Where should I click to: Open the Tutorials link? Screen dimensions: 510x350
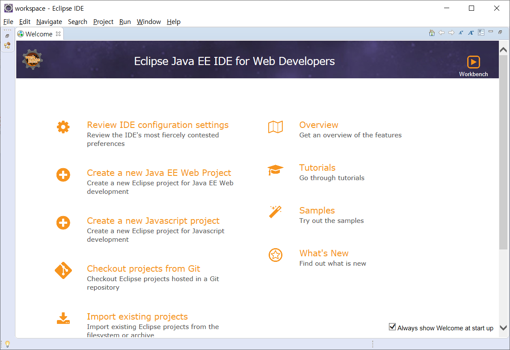pos(317,168)
